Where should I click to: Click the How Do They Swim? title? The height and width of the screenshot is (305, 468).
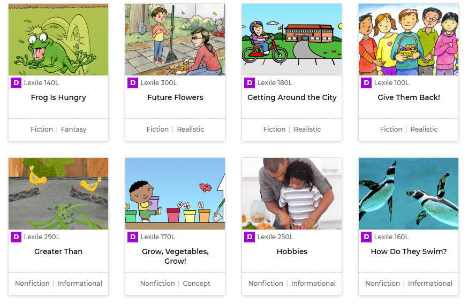409,251
